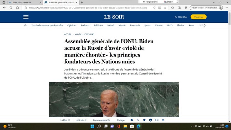Open the Planète section
Image resolution: width=231 pixels, height=130 pixels.
click(180, 25)
